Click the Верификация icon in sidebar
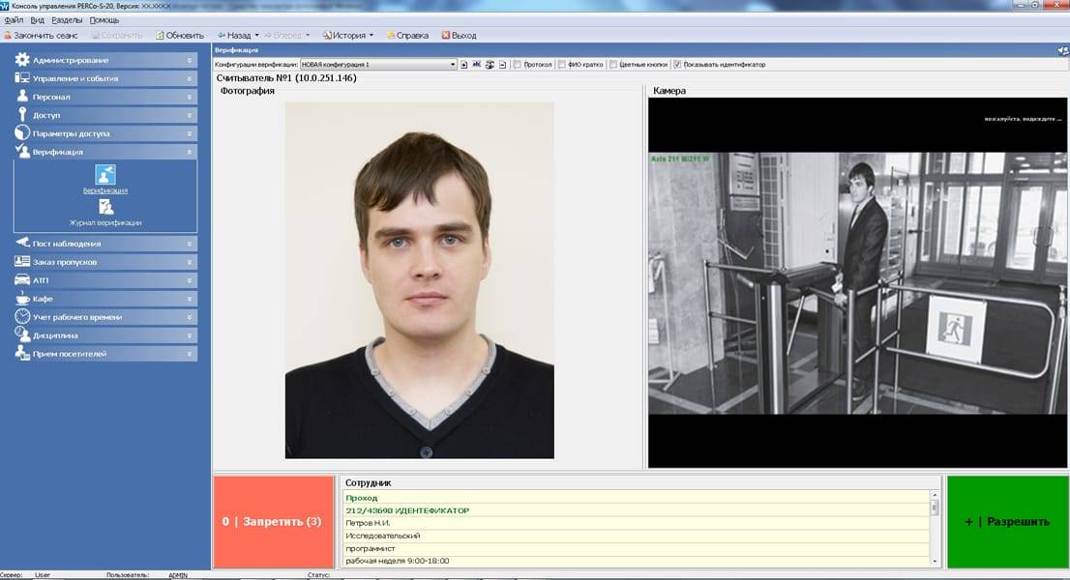This screenshot has height=580, width=1070. [x=105, y=175]
